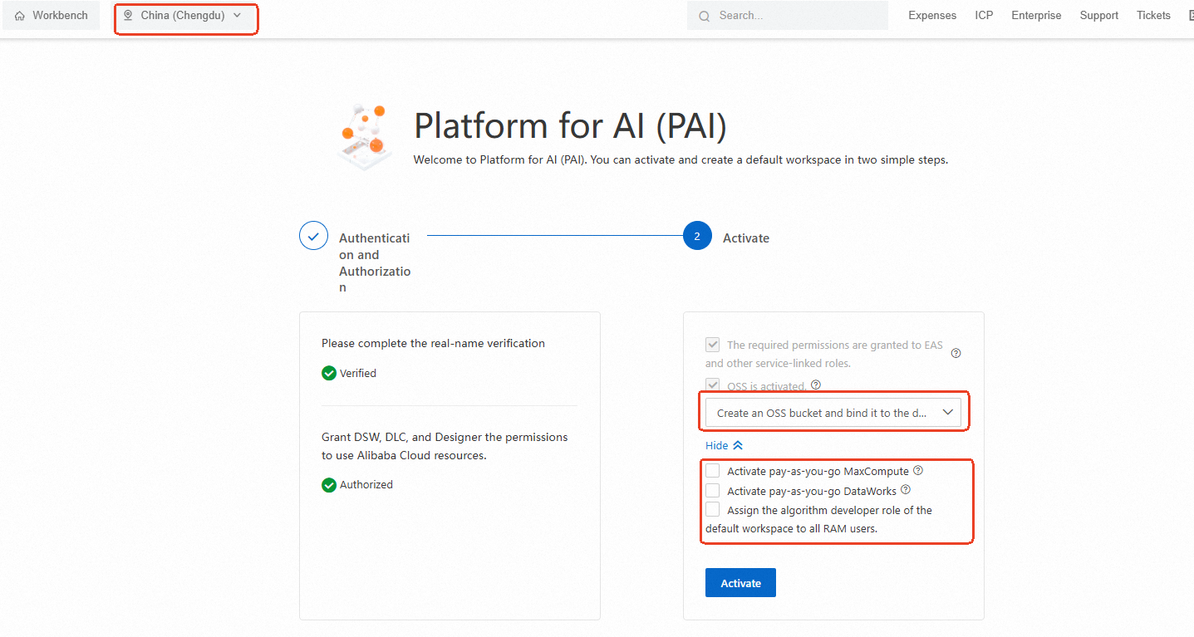Image resolution: width=1194 pixels, height=637 pixels.
Task: Click the help icon next to EAS permissions
Action: click(956, 353)
